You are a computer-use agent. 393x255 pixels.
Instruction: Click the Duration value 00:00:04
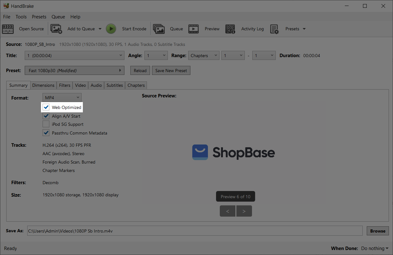coord(312,56)
